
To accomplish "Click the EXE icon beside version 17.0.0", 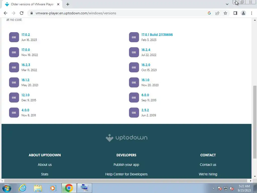I will (x=14, y=52).
